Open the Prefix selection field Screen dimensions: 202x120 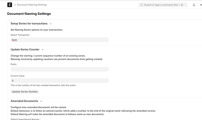[59, 69]
